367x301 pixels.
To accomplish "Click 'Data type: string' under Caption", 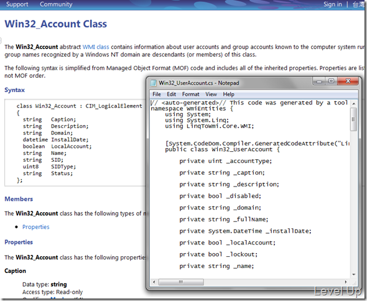I will [x=44, y=284].
